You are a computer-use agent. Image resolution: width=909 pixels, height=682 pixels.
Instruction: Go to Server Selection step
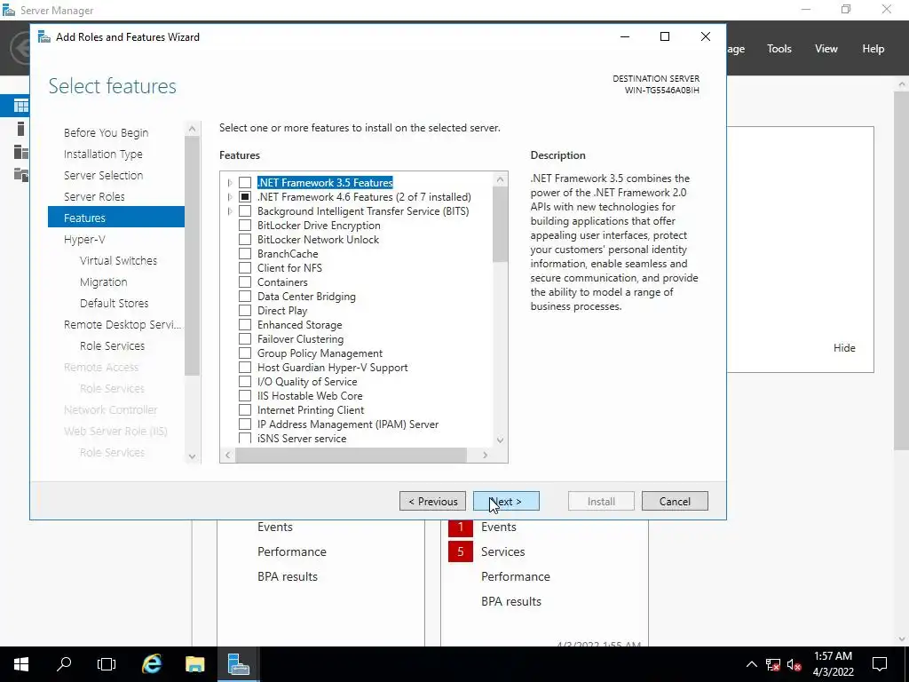[103, 175]
